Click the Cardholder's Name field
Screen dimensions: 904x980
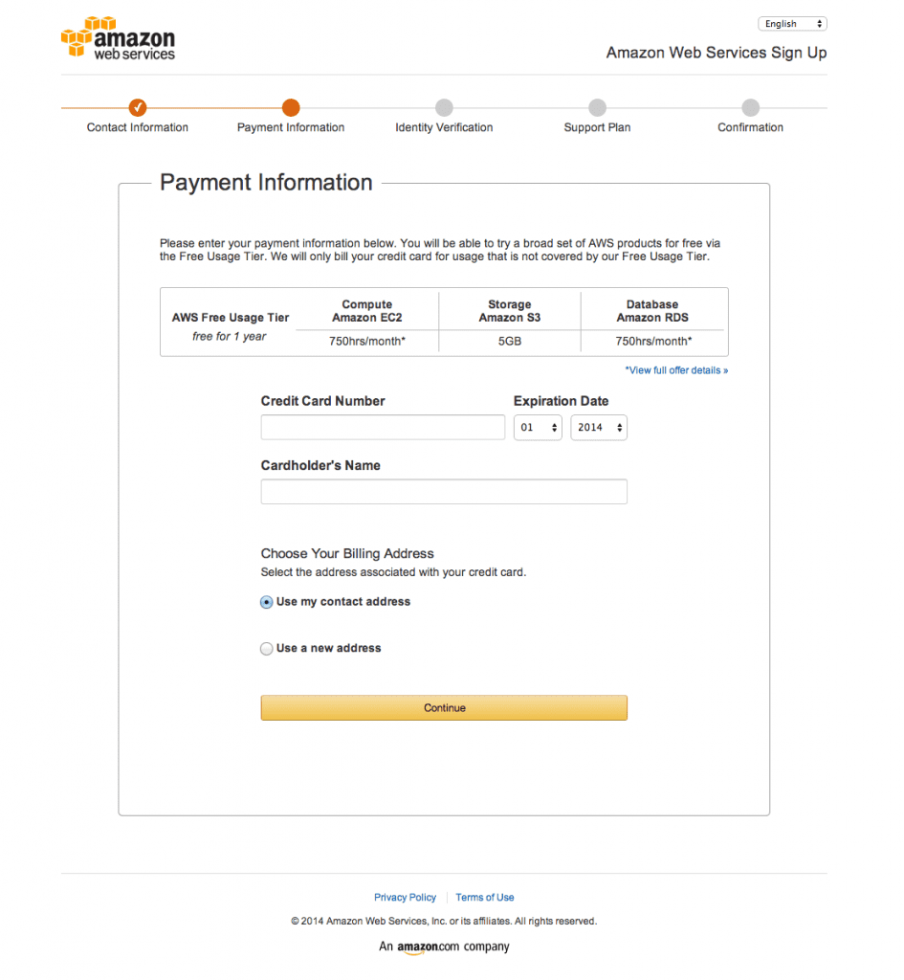[x=444, y=491]
